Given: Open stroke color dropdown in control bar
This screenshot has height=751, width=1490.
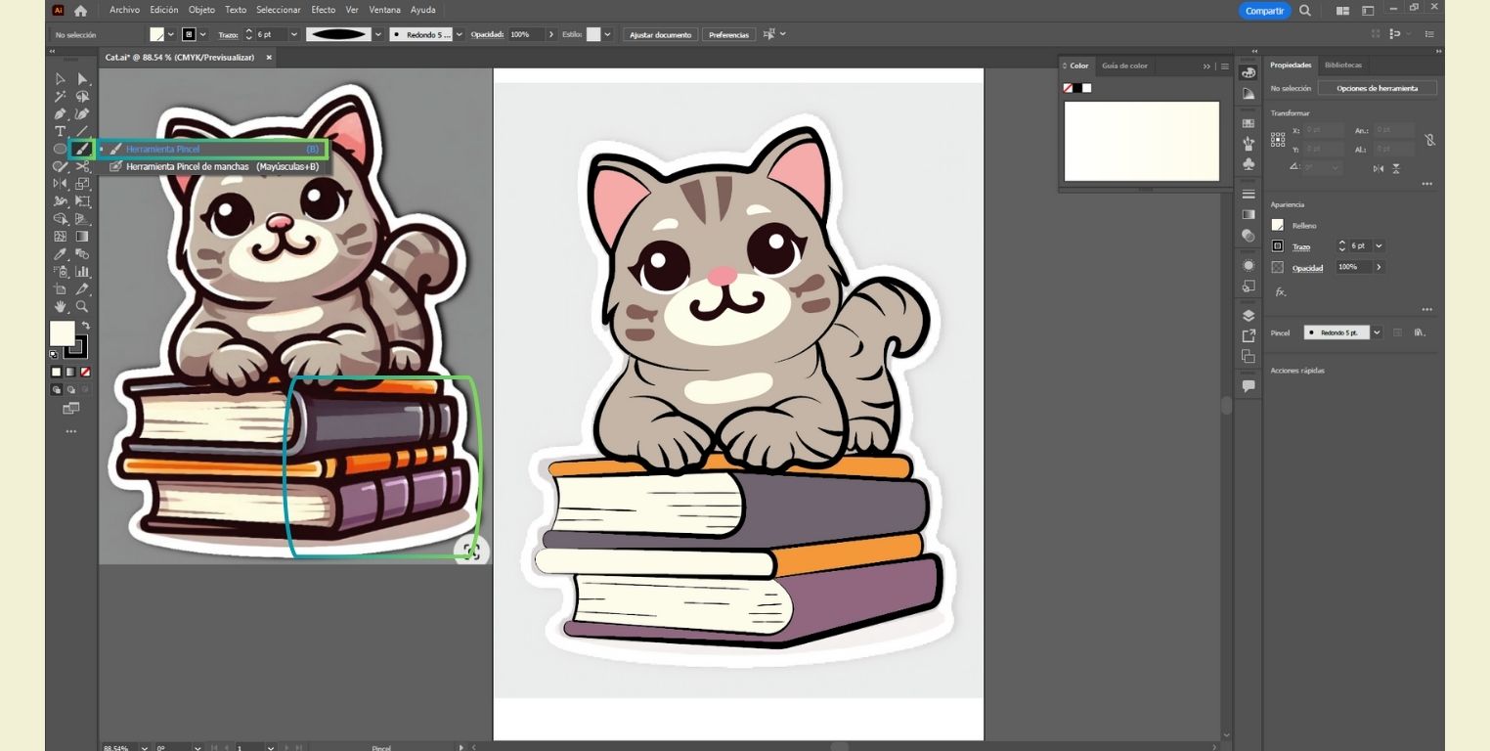Looking at the screenshot, I should point(203,34).
